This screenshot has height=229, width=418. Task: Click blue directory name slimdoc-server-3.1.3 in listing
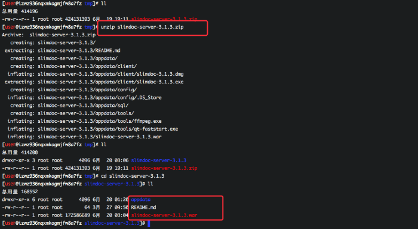159,160
